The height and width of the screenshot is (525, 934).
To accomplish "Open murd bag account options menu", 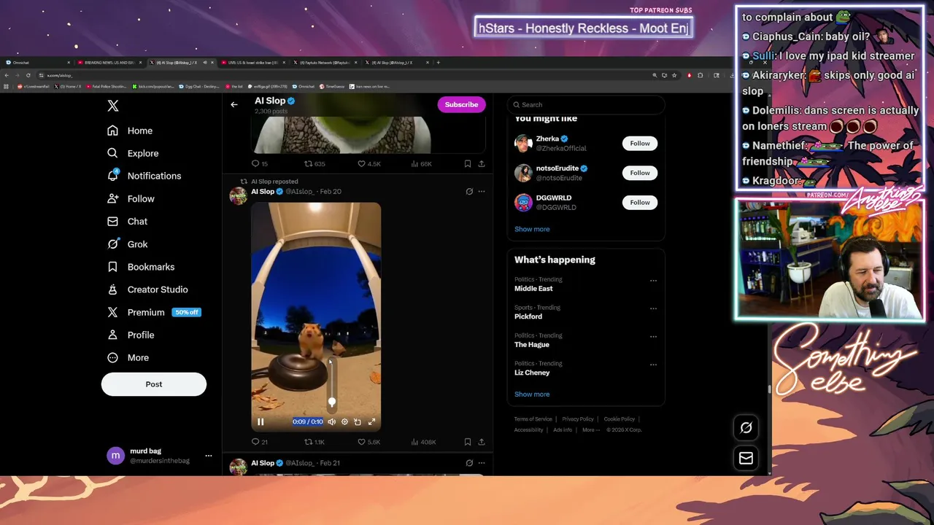I will coord(208,456).
